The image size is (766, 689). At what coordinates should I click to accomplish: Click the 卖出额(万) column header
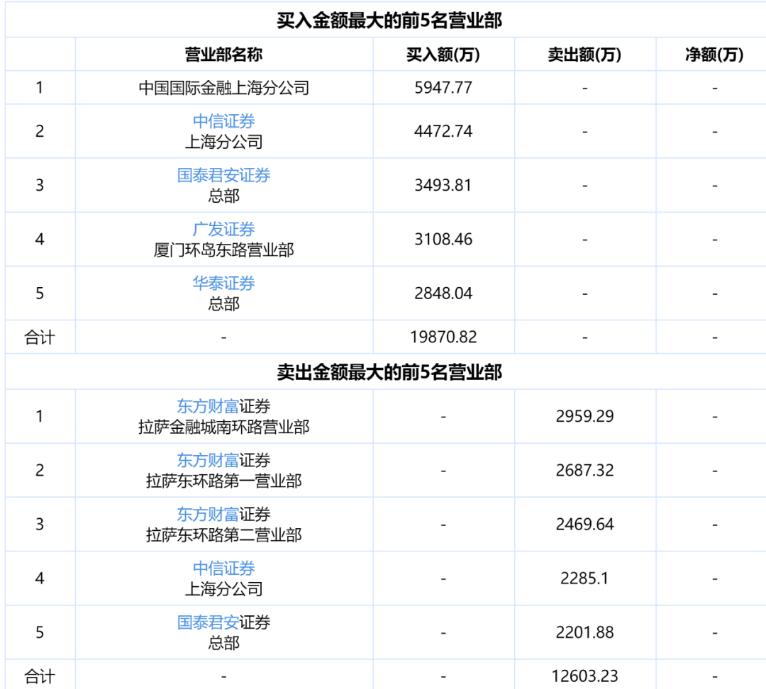(584, 54)
